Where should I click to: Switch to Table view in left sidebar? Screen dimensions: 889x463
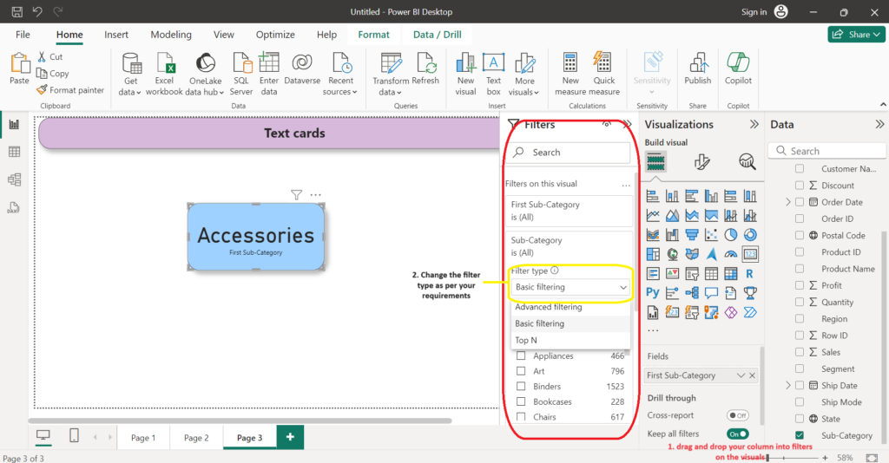14,152
